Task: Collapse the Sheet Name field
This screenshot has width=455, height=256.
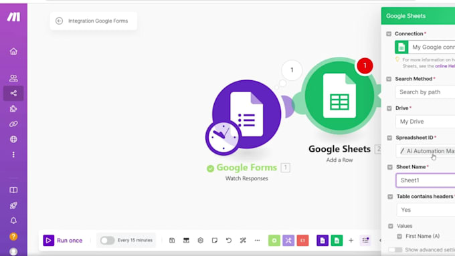Action: tap(389, 167)
